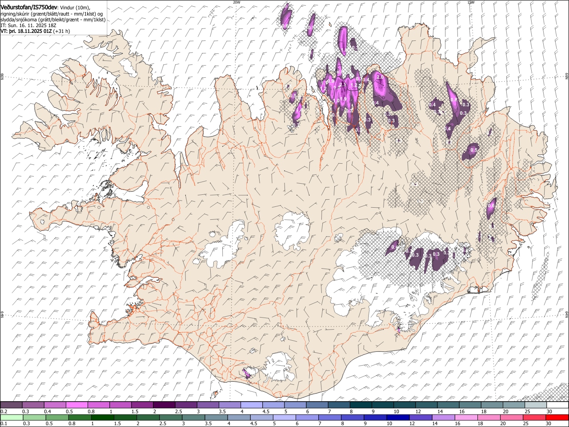Click the bright pink 0.5–0.8 snow scale swatch
Image resolution: width=569 pixels, height=427 pixels.
(76, 405)
